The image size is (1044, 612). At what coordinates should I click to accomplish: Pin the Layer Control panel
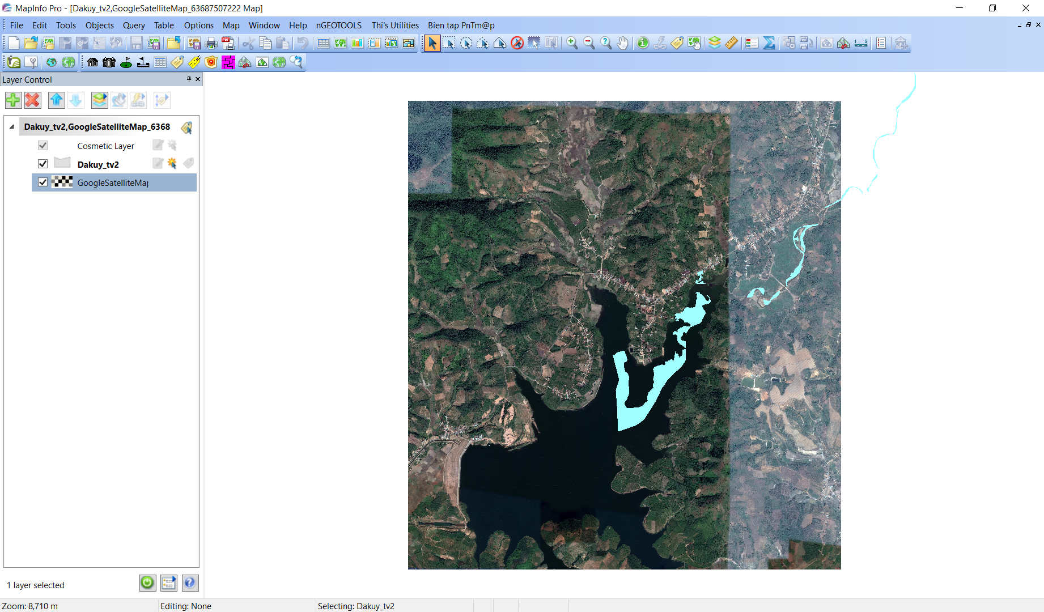point(189,79)
